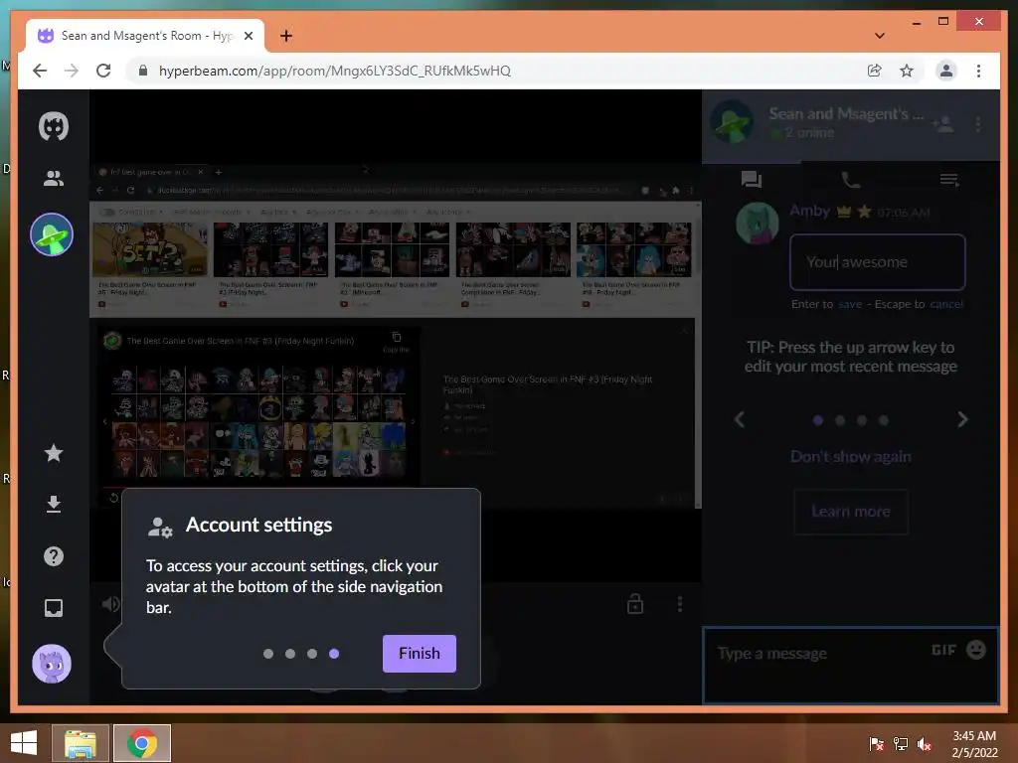Image resolution: width=1018 pixels, height=763 pixels.
Task: Open Chrome's tab search down chevron
Action: [x=880, y=36]
